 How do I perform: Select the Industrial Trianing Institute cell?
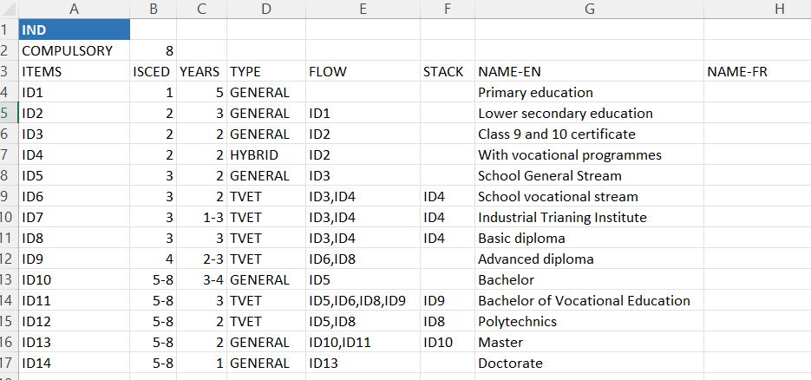pyautogui.click(x=589, y=217)
